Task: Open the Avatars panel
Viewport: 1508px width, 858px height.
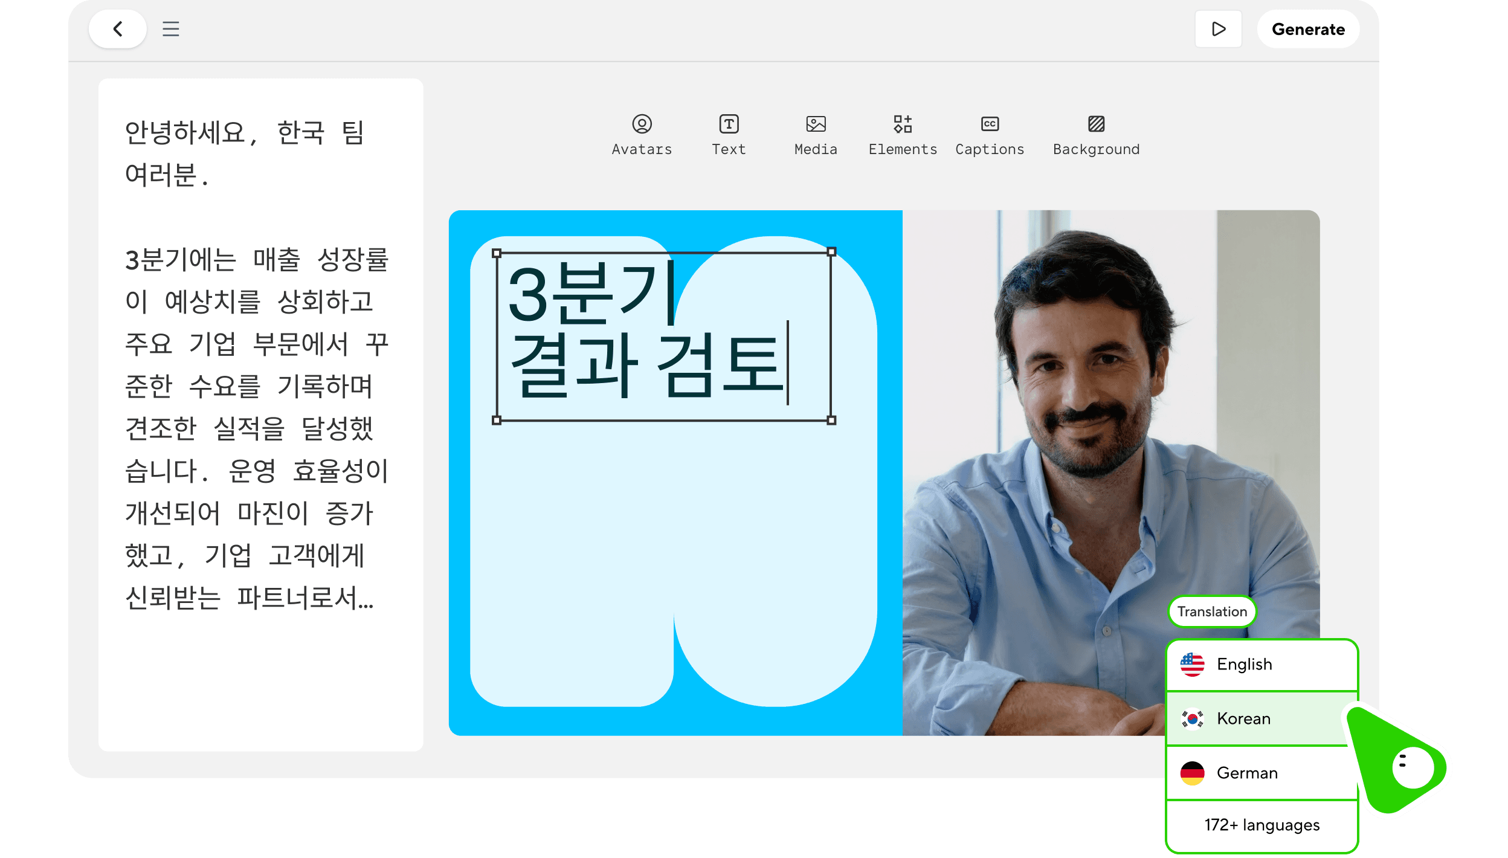Action: point(642,134)
